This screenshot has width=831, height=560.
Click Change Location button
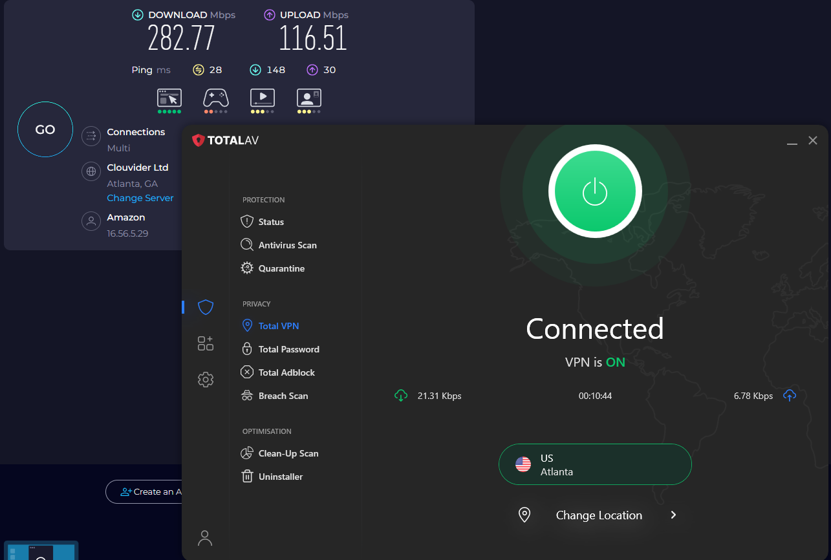[x=599, y=515]
